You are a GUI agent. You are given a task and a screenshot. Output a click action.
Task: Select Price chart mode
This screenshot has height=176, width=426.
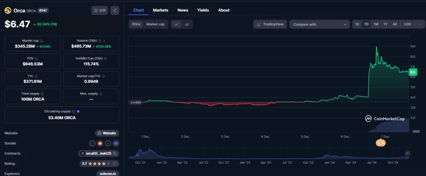tap(136, 24)
